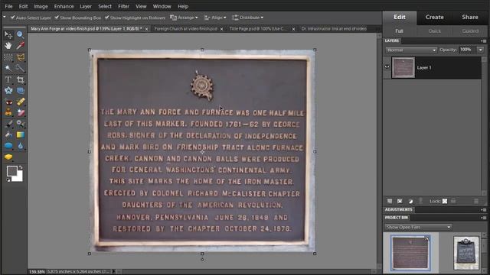This screenshot has height=275, width=490.
Task: Click the gray foreground color swatch
Action: [x=11, y=171]
